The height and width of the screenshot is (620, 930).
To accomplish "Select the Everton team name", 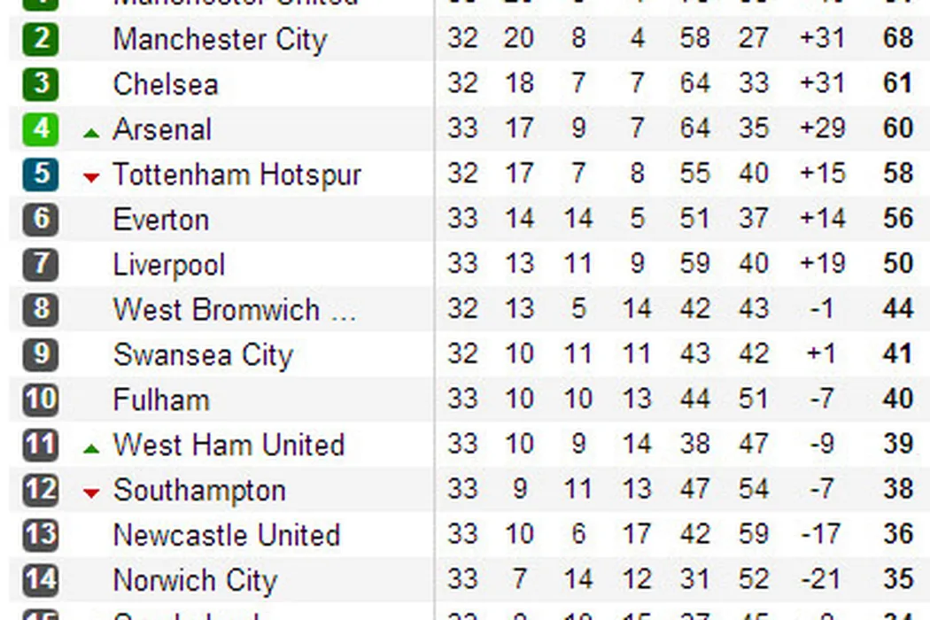I will pos(161,220).
